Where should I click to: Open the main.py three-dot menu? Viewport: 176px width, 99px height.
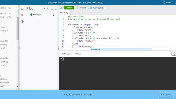pos(54,15)
